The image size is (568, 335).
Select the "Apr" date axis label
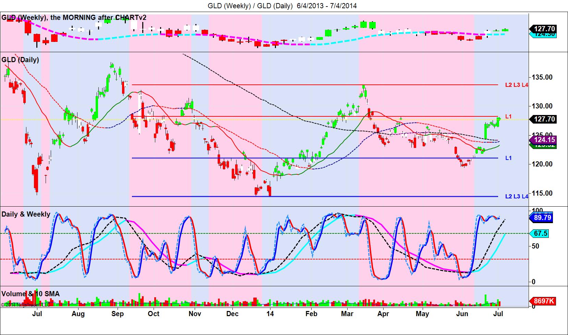[x=383, y=314]
